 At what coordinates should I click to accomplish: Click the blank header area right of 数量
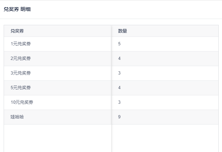(x=173, y=31)
